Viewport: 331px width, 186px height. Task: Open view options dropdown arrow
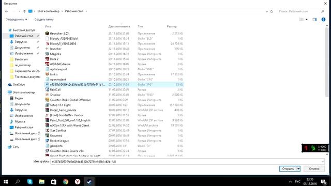(307, 20)
